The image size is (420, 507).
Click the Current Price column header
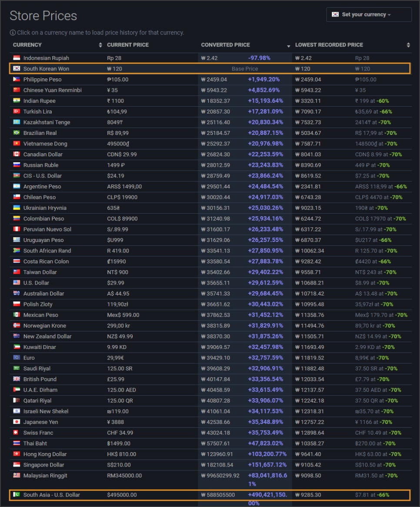click(x=128, y=45)
